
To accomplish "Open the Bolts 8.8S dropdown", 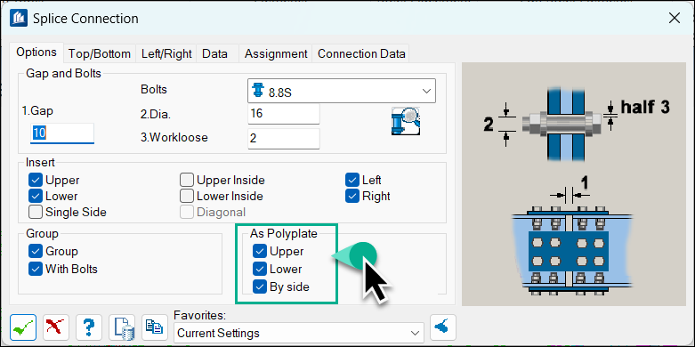I will [x=342, y=91].
